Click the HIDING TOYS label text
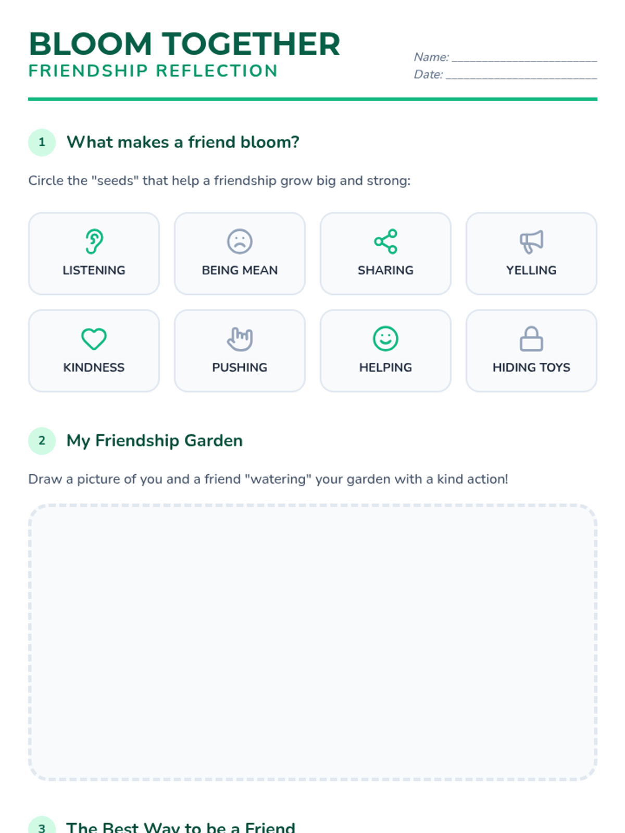The width and height of the screenshot is (625, 833). point(531,368)
